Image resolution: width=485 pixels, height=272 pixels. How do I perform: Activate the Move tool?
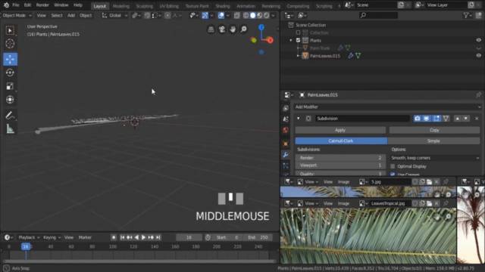[10, 59]
